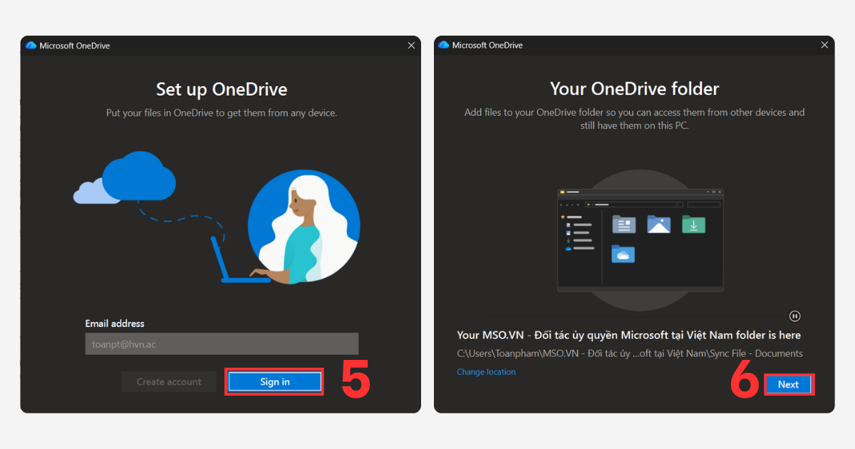Click the favorites star in the illustrated sidebar

563,217
